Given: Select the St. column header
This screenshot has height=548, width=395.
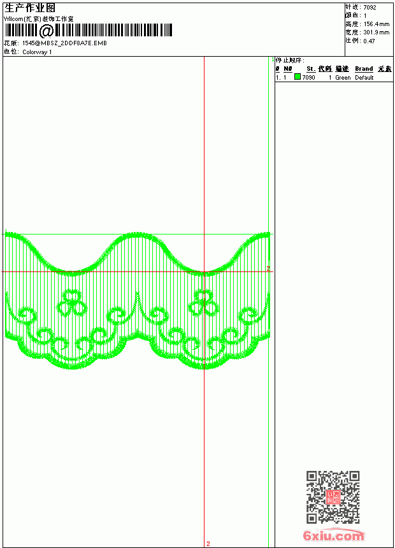Looking at the screenshot, I should (x=311, y=69).
